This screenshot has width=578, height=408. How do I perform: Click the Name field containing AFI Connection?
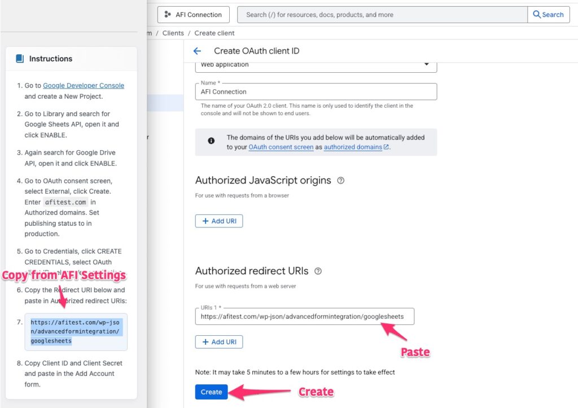click(x=316, y=92)
